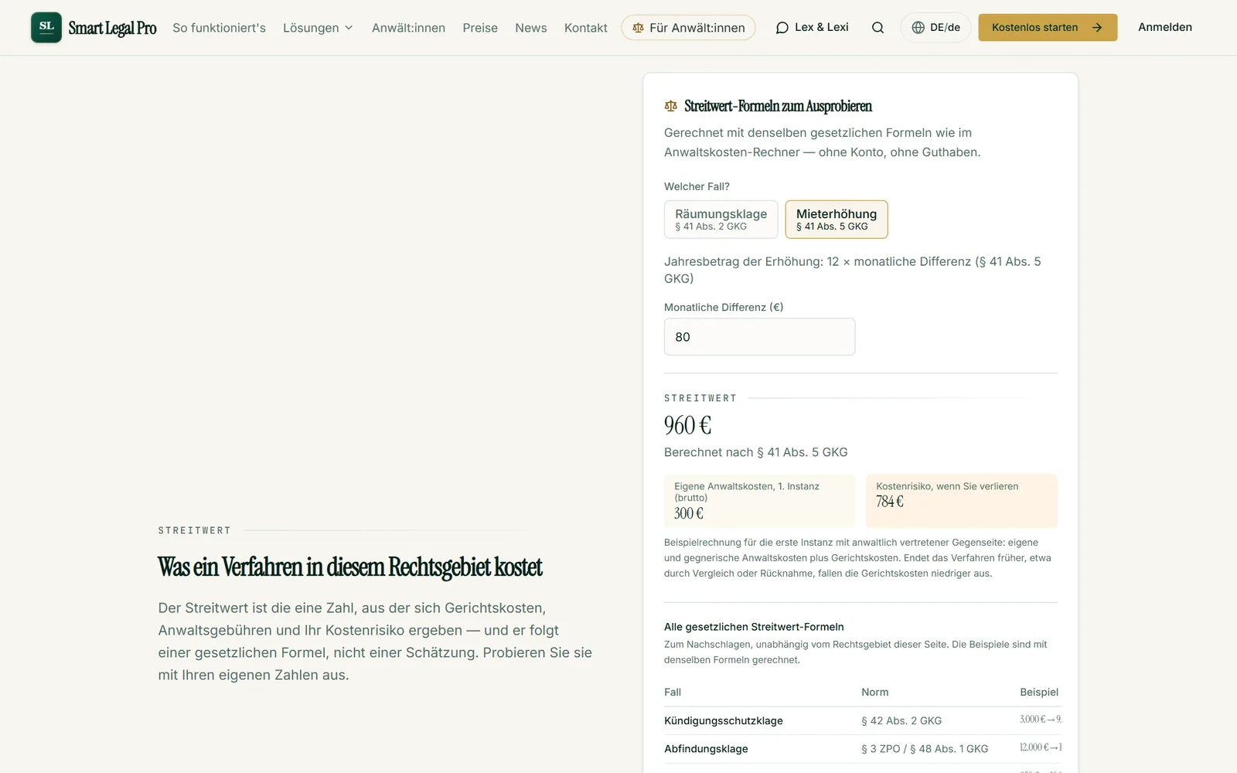Click the Für Anwält:innen pill button
Screen dimensions: 1237x773
[x=688, y=28]
